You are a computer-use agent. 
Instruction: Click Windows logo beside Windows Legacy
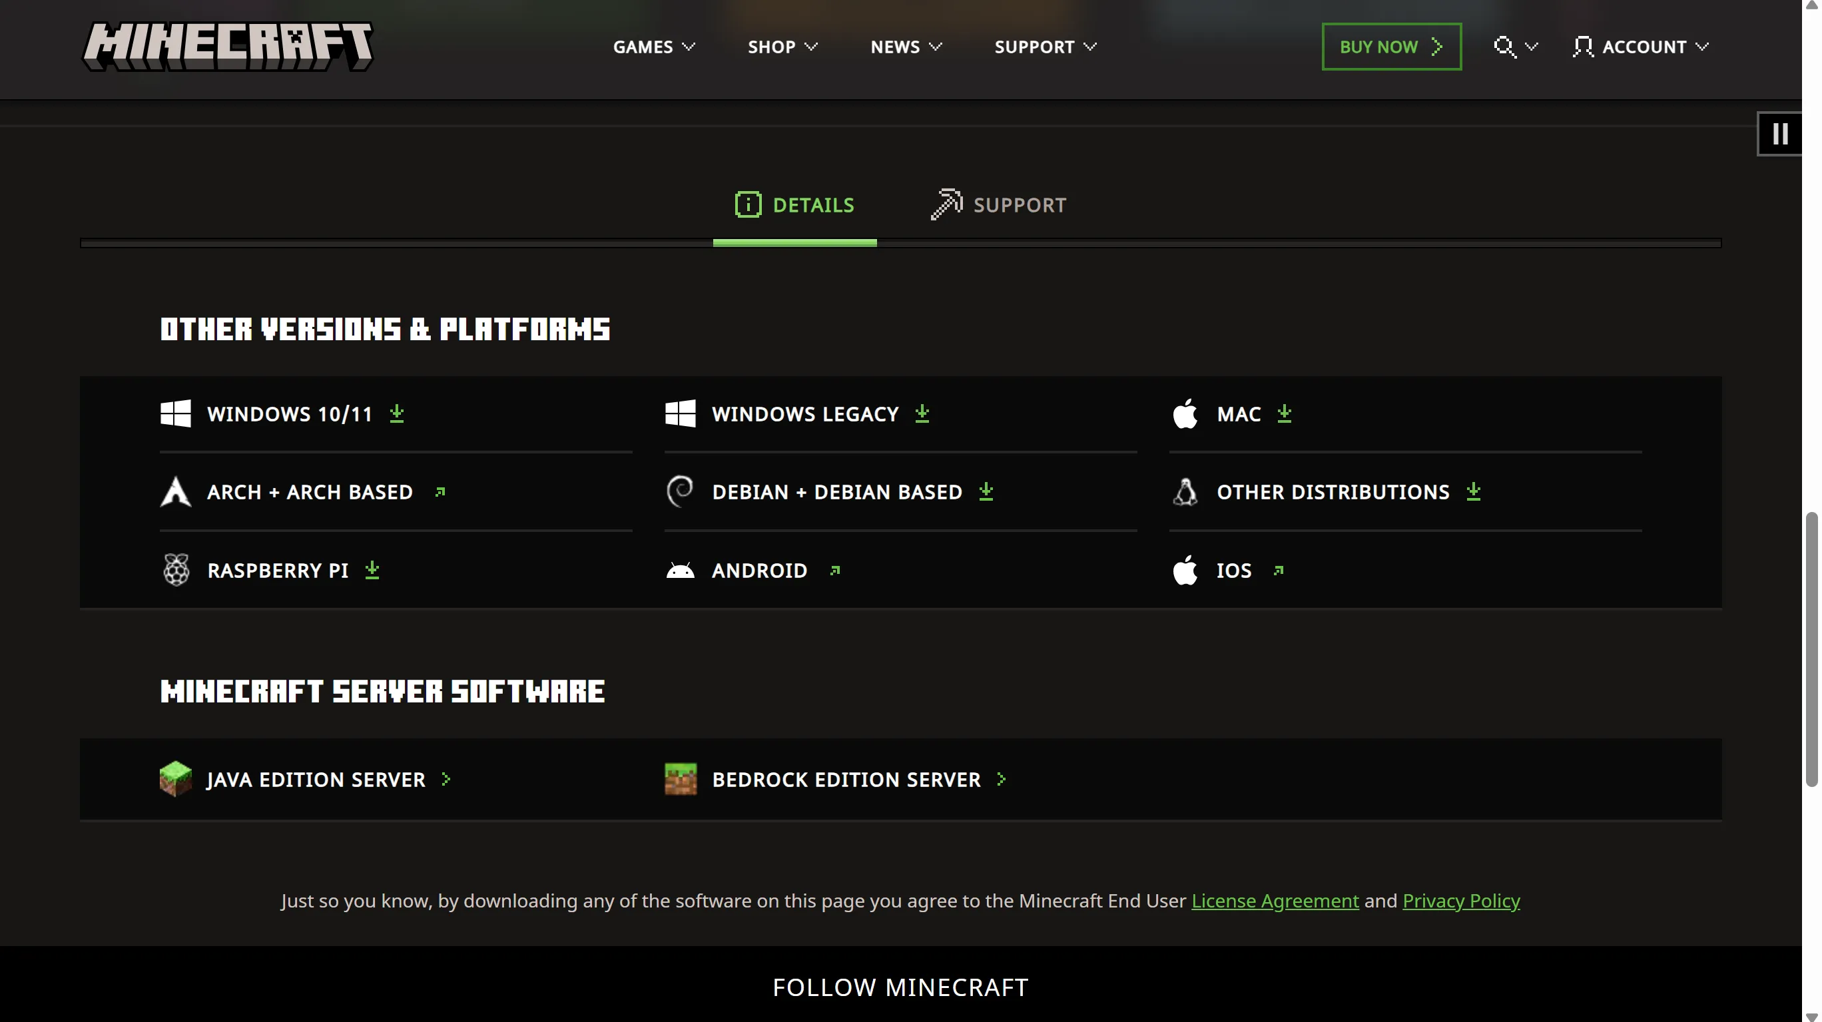(681, 413)
